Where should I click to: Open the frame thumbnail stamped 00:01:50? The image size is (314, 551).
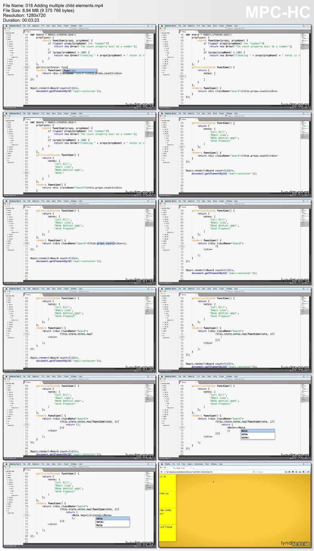click(x=79, y=329)
